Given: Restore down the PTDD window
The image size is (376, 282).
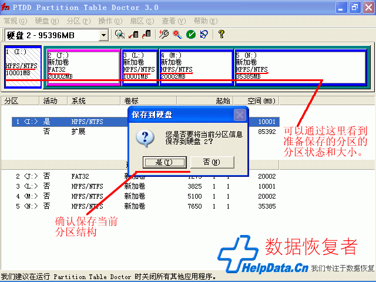Looking at the screenshot, I should click(355, 7).
